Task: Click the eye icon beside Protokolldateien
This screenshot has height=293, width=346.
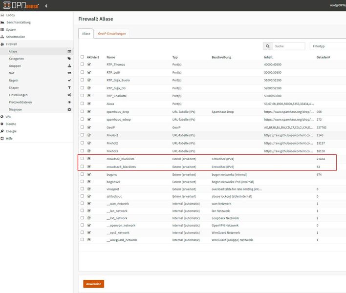Action: (69, 103)
